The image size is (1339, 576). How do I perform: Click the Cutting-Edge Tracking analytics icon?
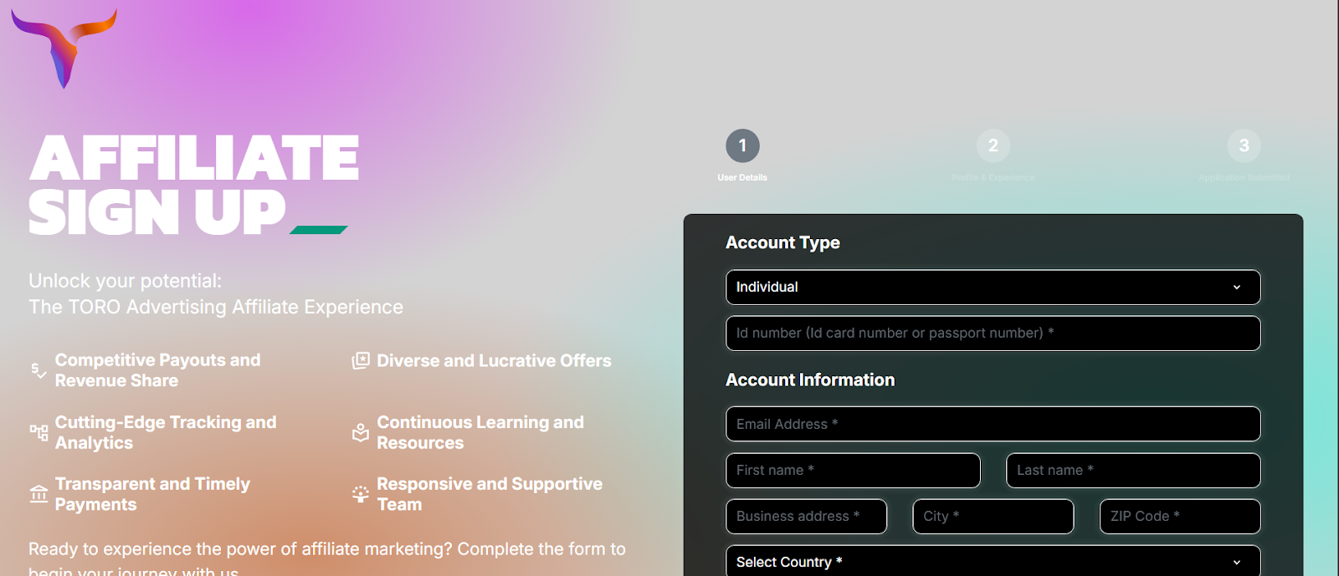[38, 432]
